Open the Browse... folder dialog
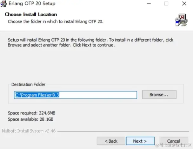Viewport: 193px width, 149px height. (159, 95)
